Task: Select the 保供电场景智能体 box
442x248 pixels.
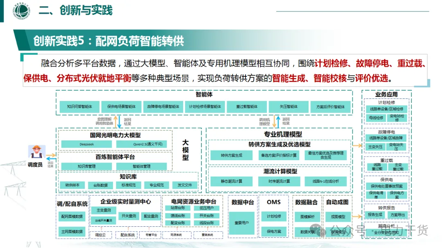Action: (x=121, y=107)
